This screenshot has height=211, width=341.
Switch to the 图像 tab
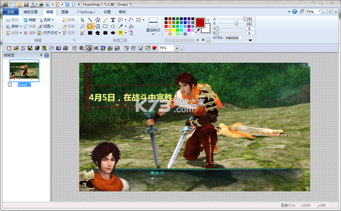pos(65,12)
